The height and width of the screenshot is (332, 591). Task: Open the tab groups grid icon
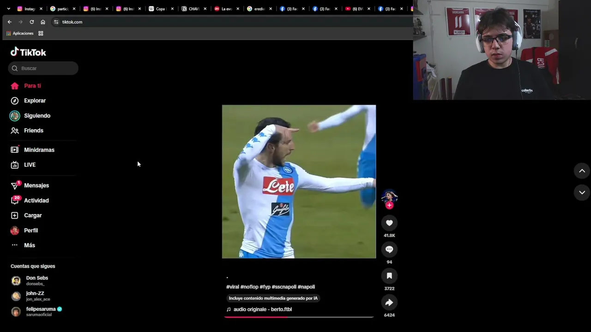[x=41, y=33]
